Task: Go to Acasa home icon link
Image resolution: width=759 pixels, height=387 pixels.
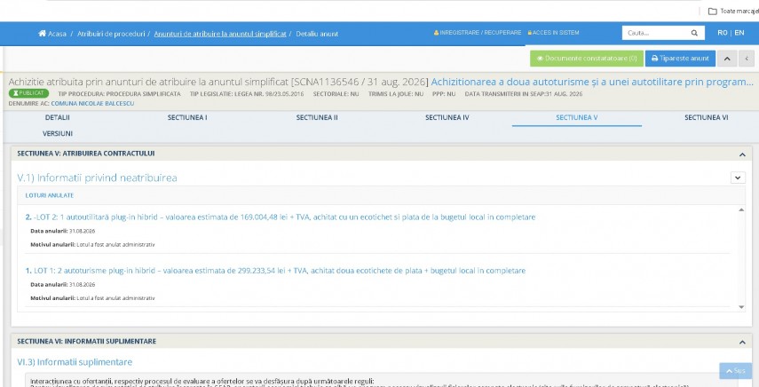Action: pyautogui.click(x=52, y=34)
